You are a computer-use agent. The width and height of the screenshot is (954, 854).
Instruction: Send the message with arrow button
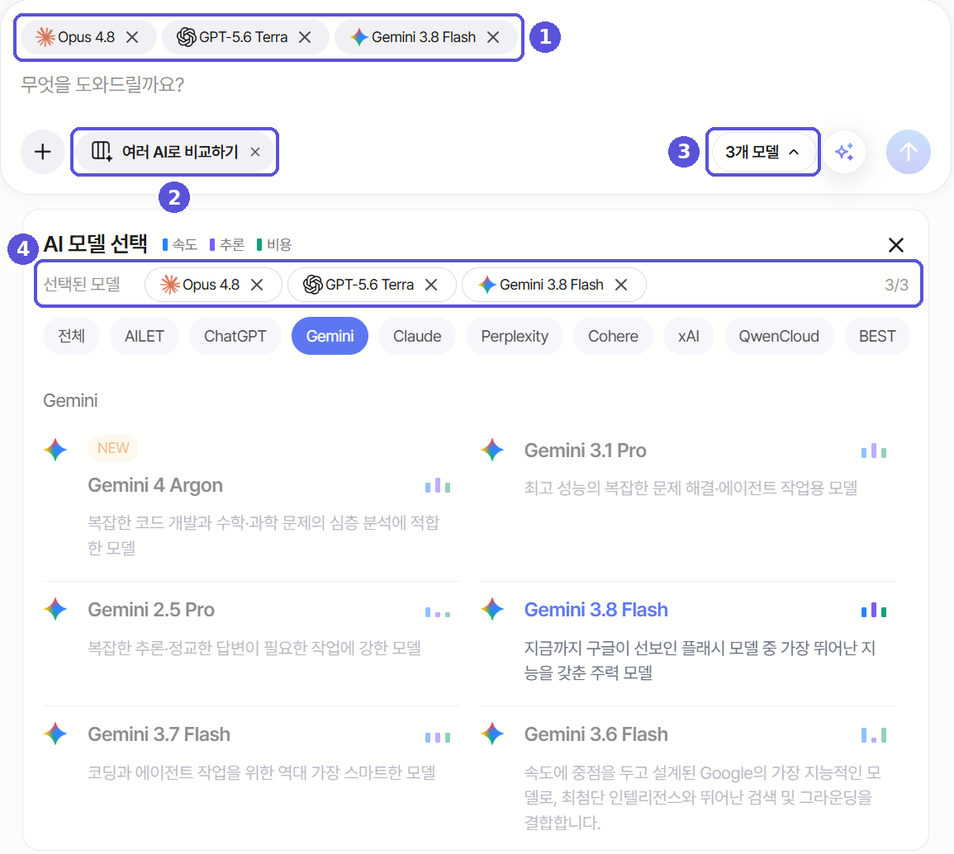909,152
